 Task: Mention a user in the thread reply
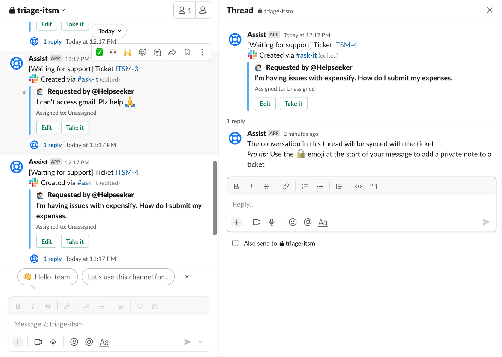(308, 222)
